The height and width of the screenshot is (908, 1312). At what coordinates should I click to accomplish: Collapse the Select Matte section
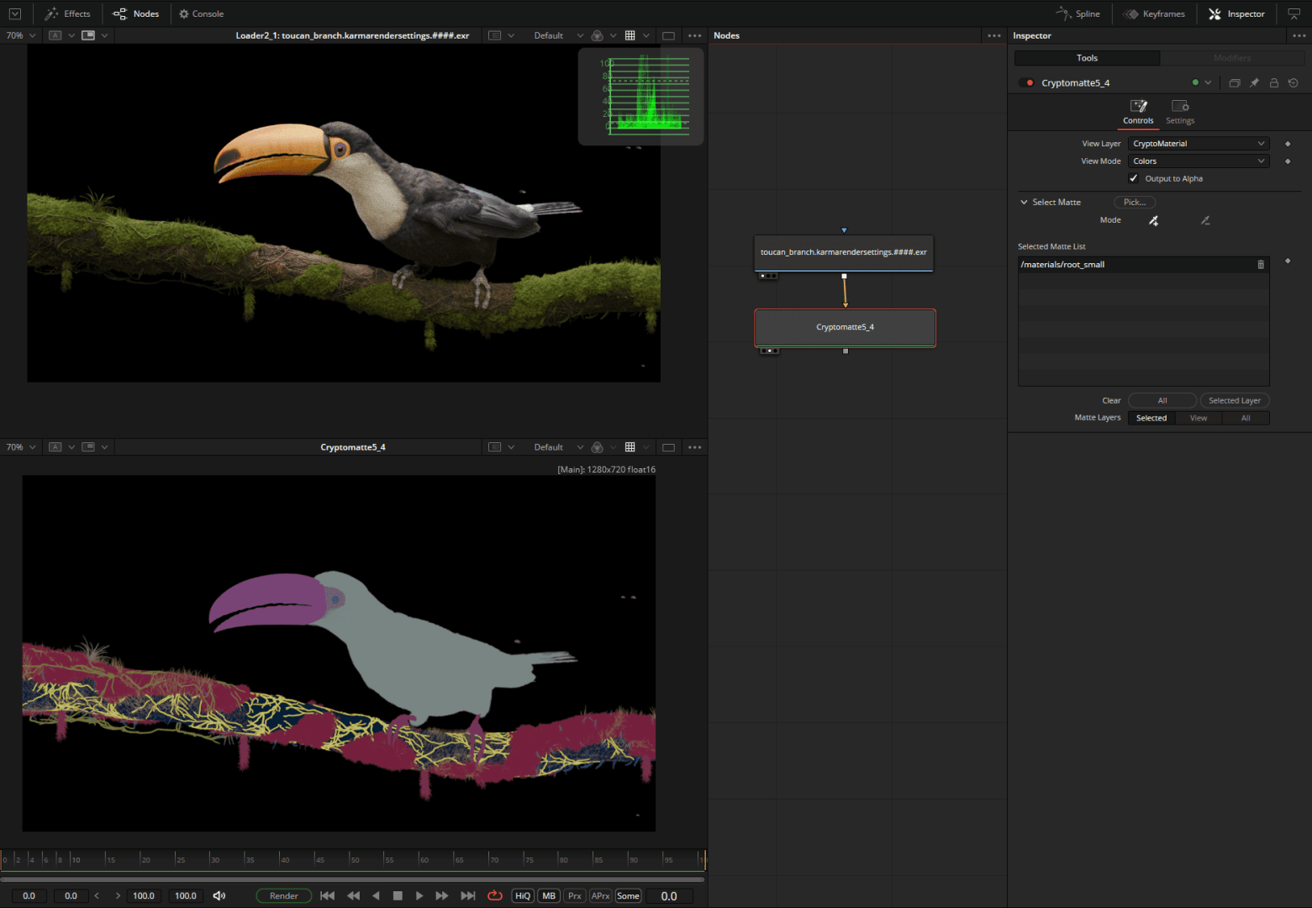point(1024,202)
